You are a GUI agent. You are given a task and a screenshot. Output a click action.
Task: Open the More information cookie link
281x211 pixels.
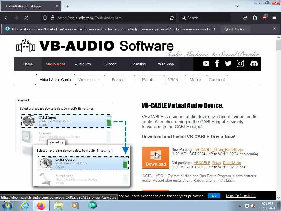(241, 196)
